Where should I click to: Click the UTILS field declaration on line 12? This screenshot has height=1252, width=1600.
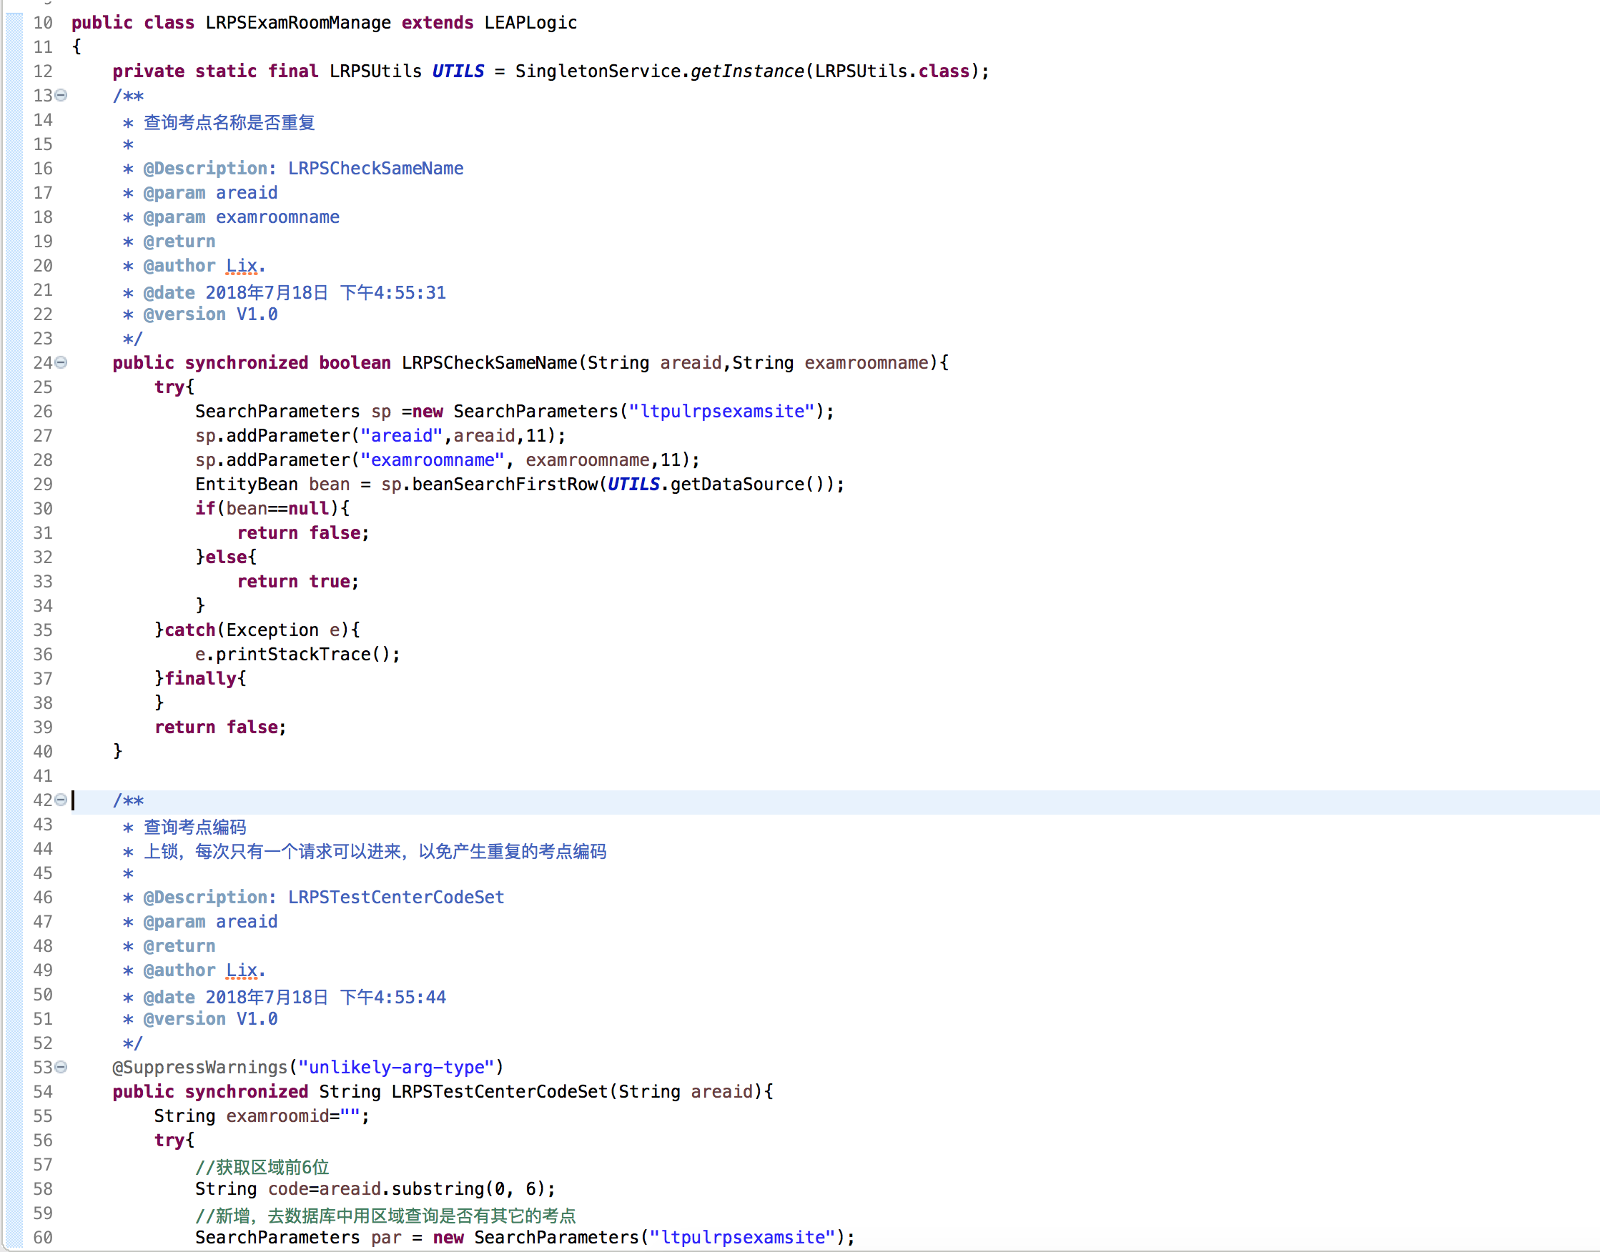pyautogui.click(x=458, y=71)
